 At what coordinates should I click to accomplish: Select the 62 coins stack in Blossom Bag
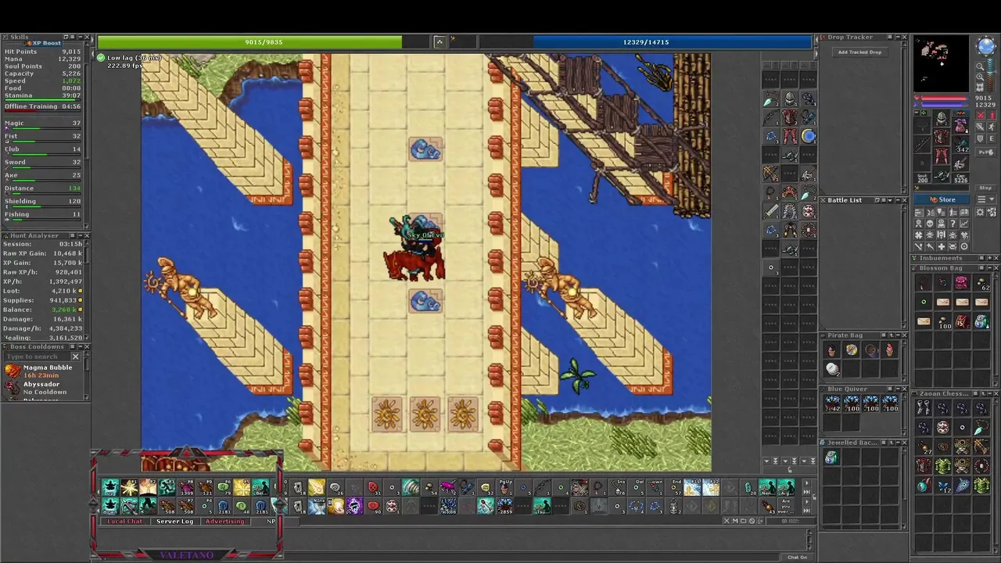tap(981, 282)
